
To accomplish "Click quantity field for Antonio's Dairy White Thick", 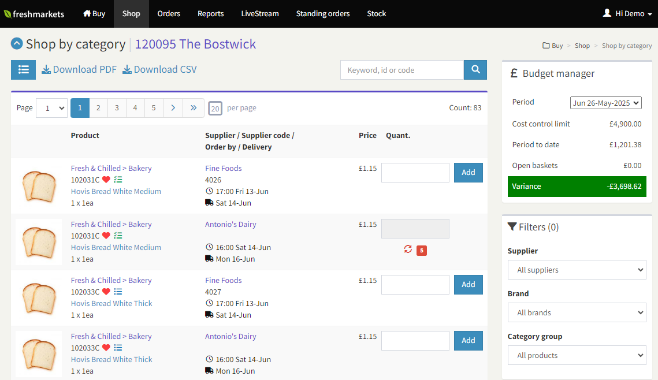I will coord(415,341).
